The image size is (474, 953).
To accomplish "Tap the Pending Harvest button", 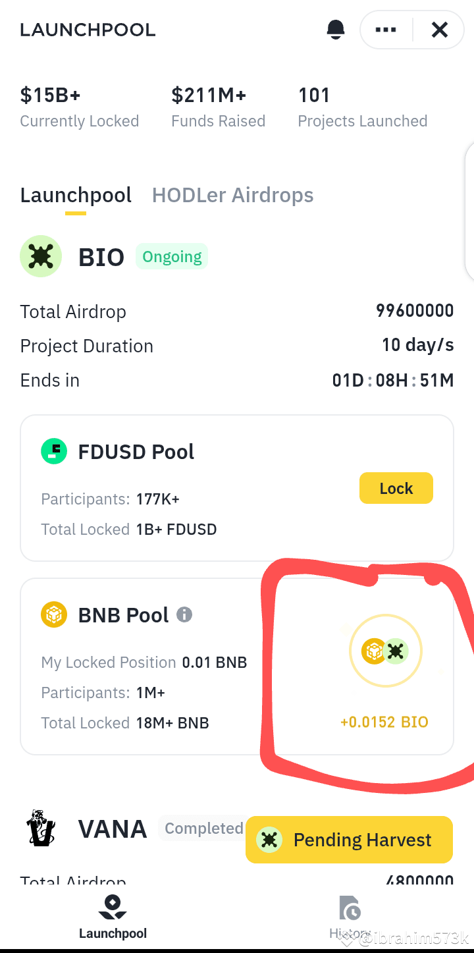I will [x=349, y=840].
